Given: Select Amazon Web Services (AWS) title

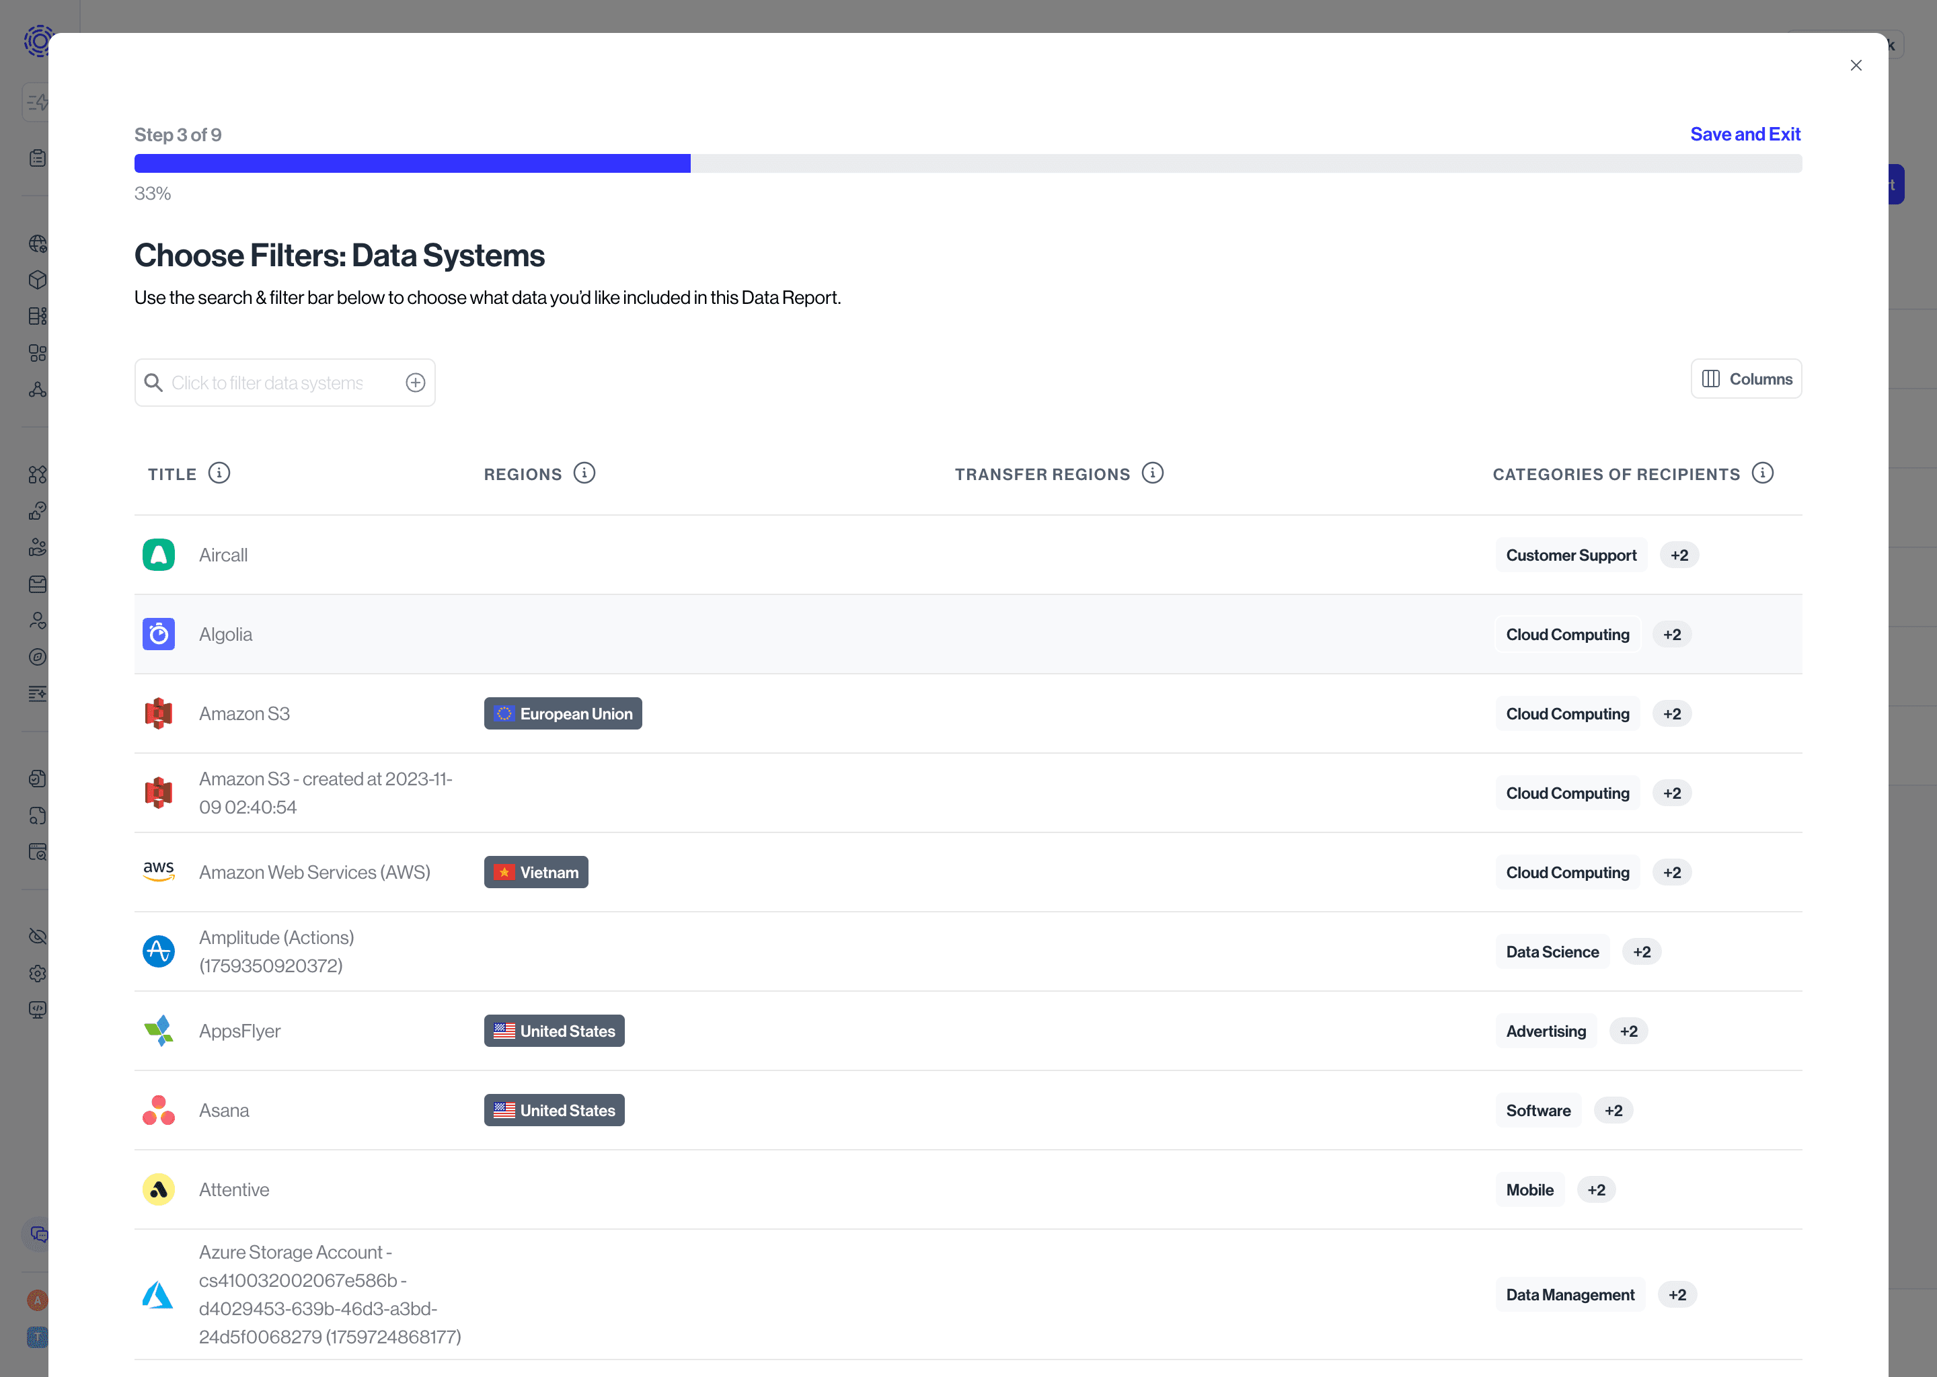Looking at the screenshot, I should [315, 871].
